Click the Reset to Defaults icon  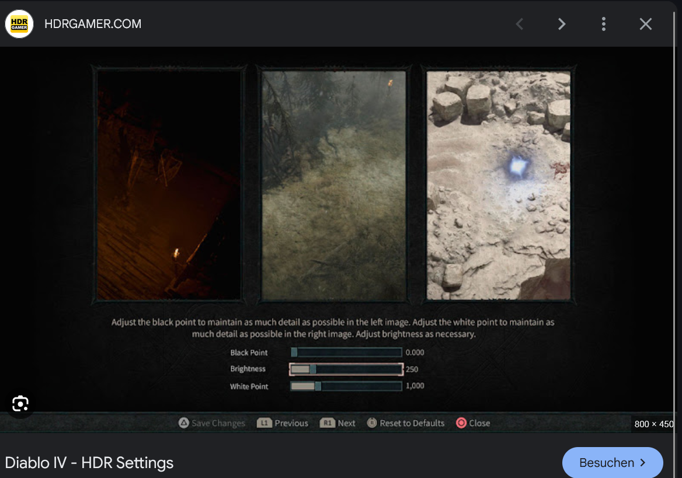click(x=372, y=423)
